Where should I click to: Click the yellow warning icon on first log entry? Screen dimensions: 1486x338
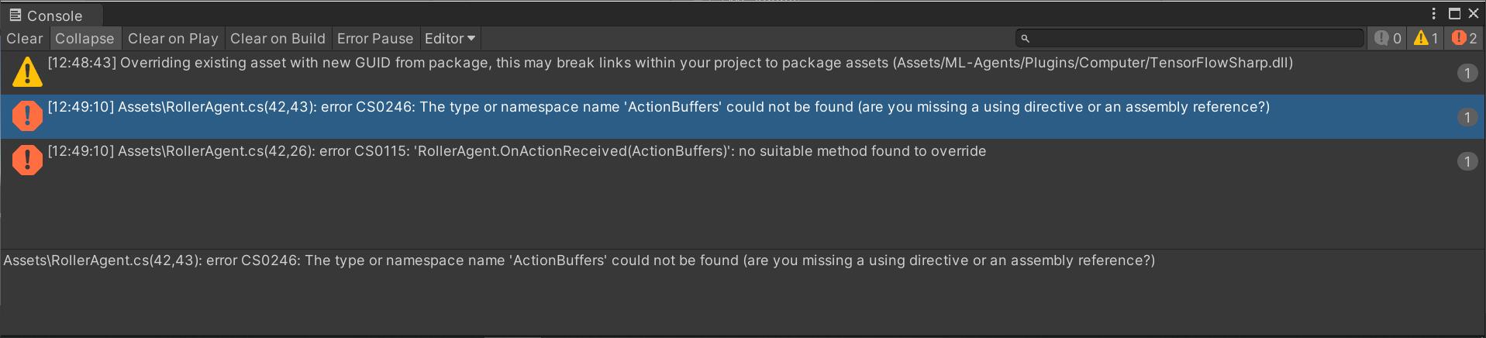27,72
